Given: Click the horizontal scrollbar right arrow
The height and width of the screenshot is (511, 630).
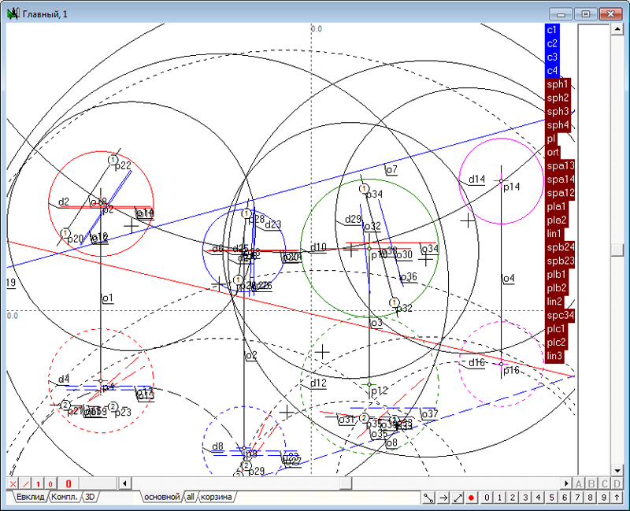Looking at the screenshot, I should pos(566,483).
